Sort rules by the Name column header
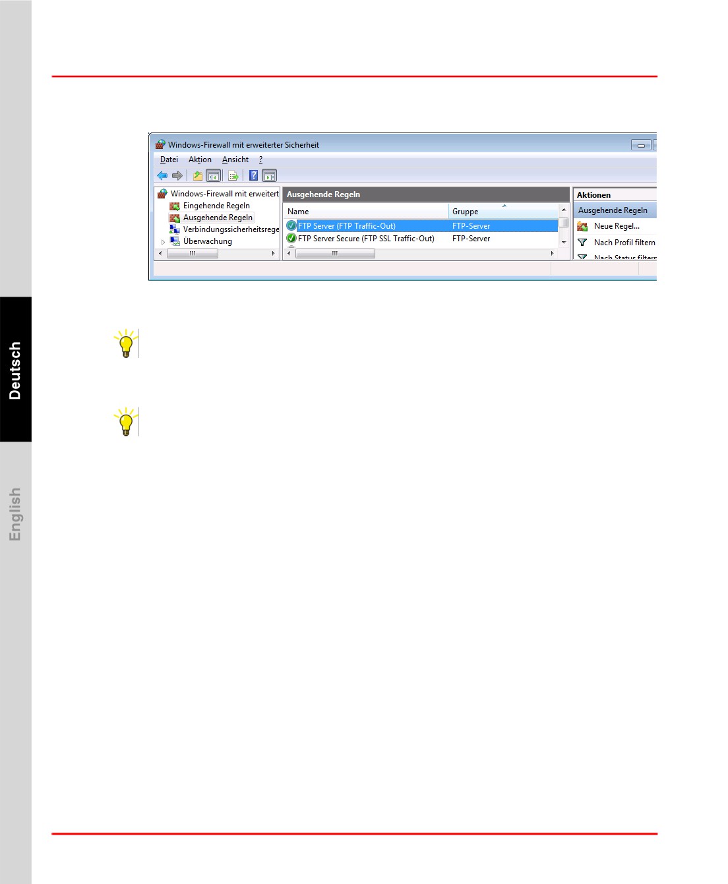 (366, 212)
